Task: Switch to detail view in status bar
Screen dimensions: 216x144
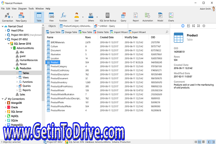Action: 199,142
